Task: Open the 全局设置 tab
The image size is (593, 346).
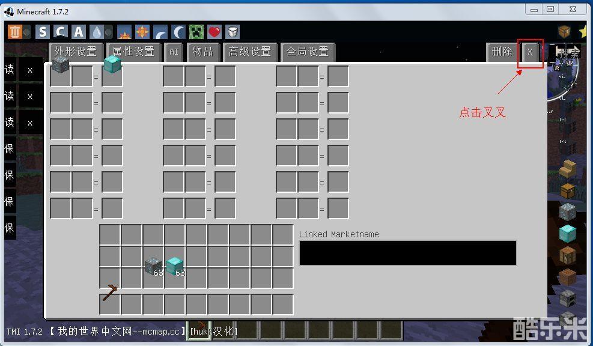Action: pos(308,52)
